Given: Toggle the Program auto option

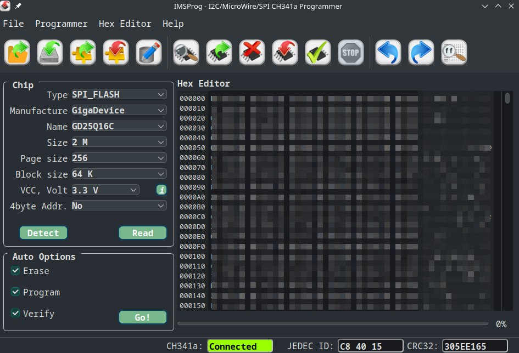Looking at the screenshot, I should click(15, 292).
